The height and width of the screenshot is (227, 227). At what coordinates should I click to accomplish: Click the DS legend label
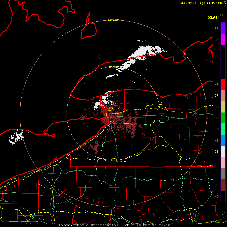click(216, 151)
